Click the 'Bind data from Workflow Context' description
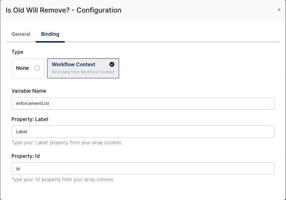286x200 pixels. 83,72
